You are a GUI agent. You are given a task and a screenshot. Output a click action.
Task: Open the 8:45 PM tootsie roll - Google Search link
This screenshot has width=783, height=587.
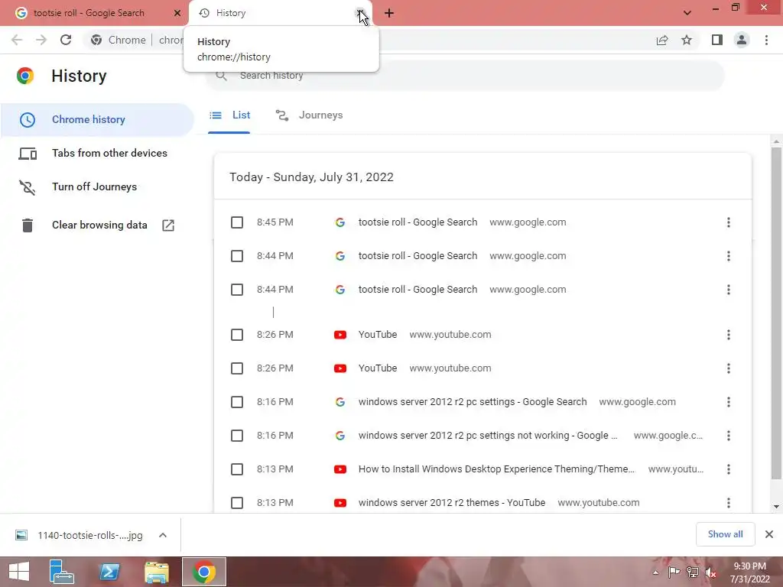point(418,222)
